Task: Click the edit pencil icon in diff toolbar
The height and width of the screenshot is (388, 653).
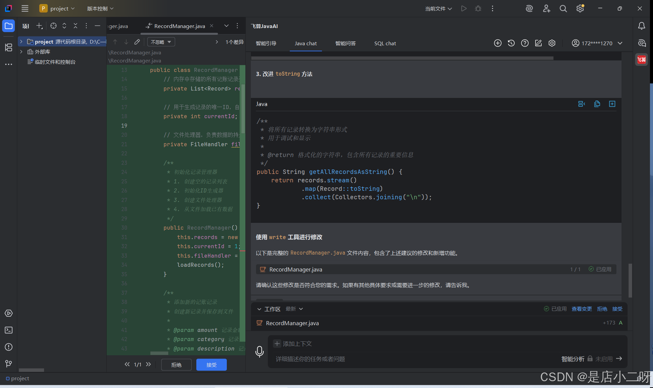Action: tap(137, 42)
